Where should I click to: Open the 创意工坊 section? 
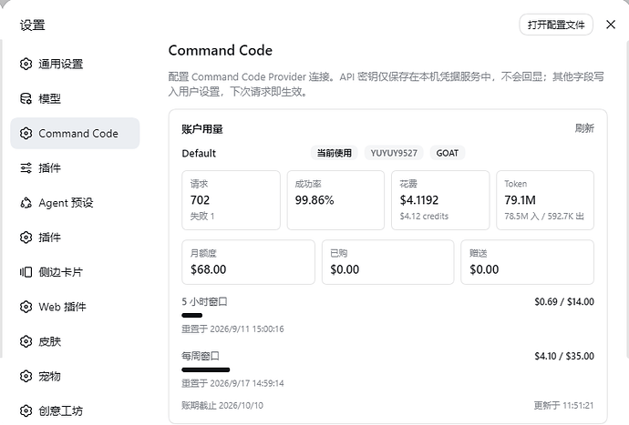tap(75, 411)
